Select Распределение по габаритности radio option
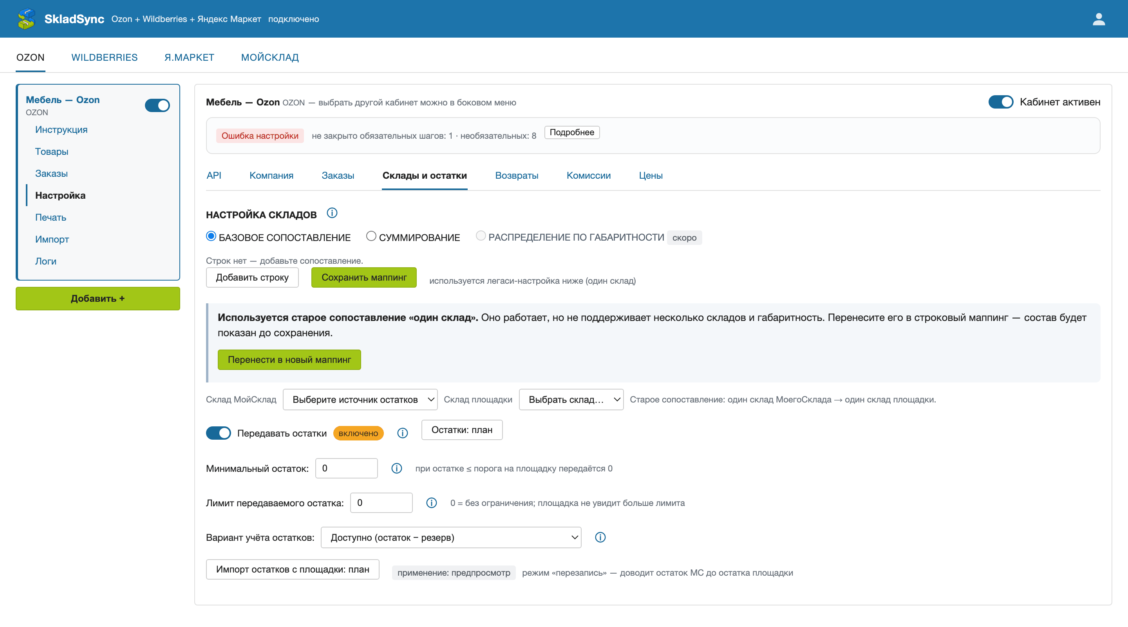 (x=481, y=236)
